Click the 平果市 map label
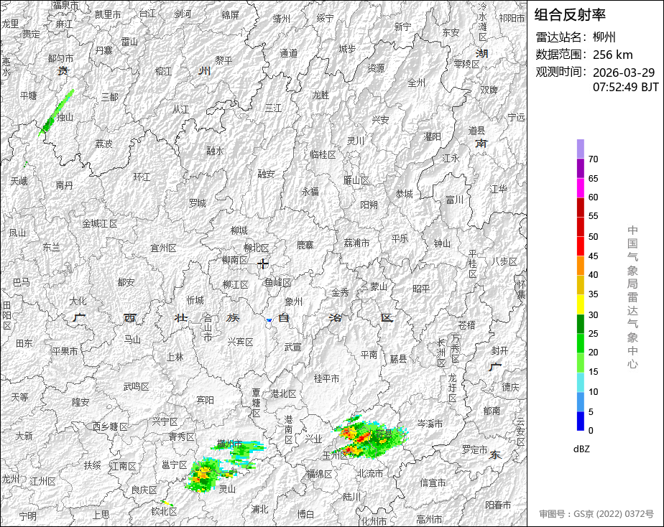This screenshot has width=664, height=527. coord(65,352)
